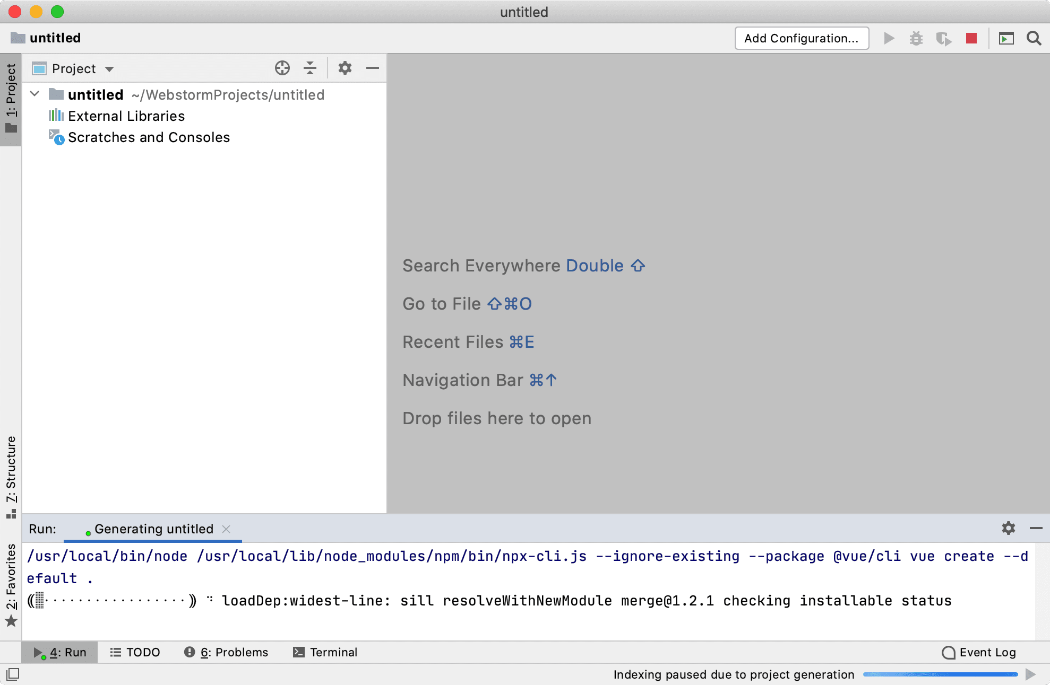
Task: Click 'Indexing paused due to project generation' text
Action: coord(734,674)
